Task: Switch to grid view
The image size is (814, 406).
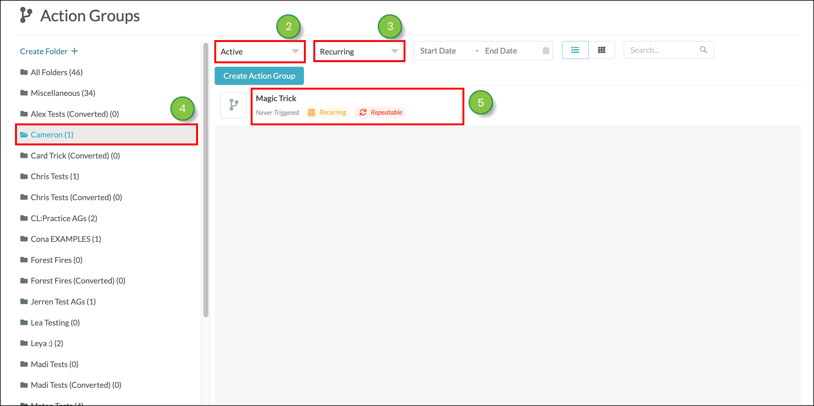Action: tap(601, 50)
